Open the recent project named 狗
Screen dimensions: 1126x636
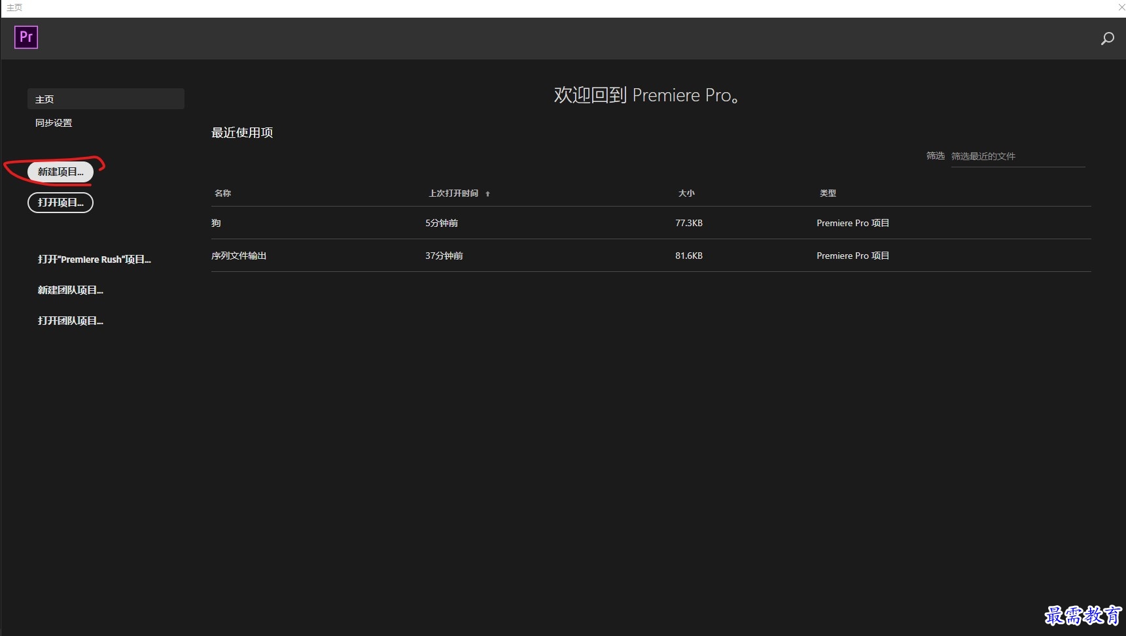coord(216,223)
